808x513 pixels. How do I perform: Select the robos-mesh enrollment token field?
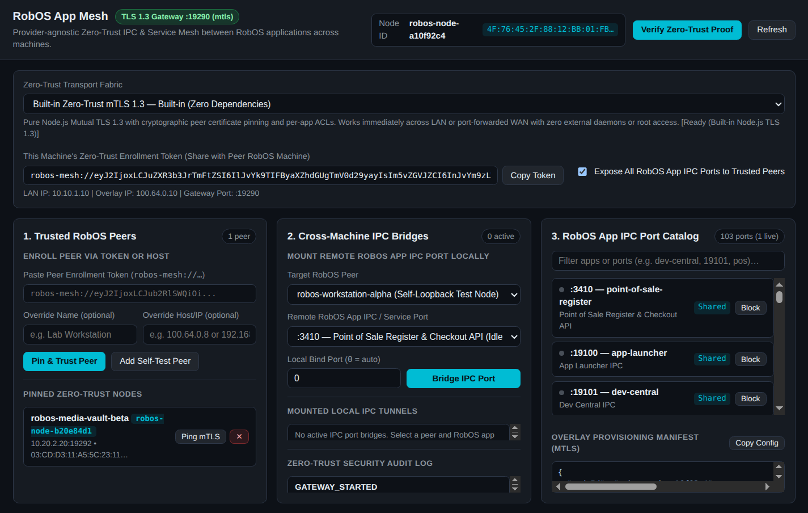260,175
